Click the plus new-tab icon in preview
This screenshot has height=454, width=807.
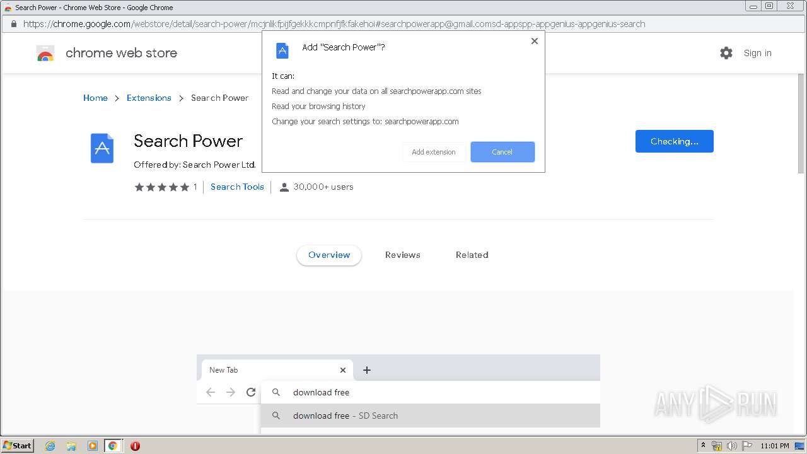[x=367, y=370]
